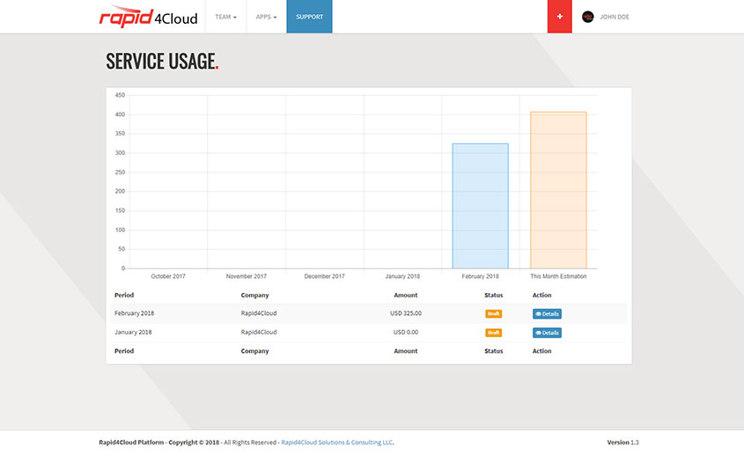Image resolution: width=744 pixels, height=454 pixels.
Task: View Details for February 2018 invoice
Action: 547,314
